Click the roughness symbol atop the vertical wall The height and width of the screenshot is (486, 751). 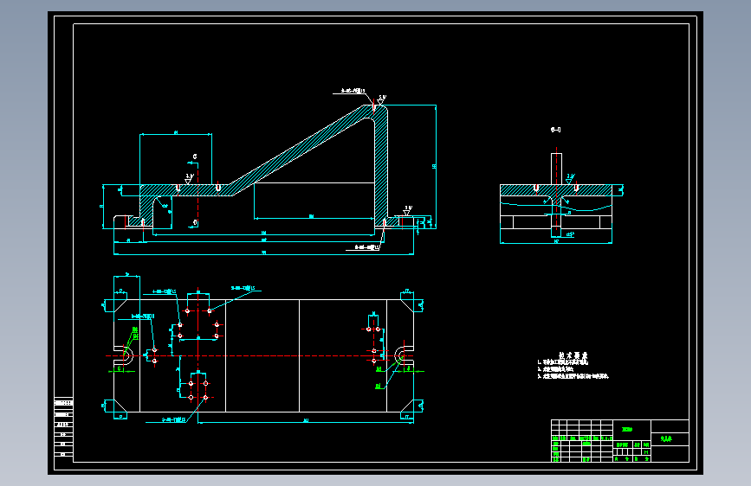tap(381, 99)
